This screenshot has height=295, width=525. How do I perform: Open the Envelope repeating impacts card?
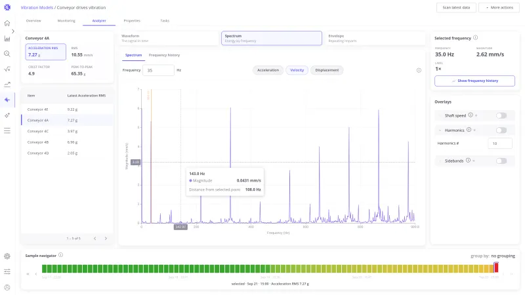(375, 38)
